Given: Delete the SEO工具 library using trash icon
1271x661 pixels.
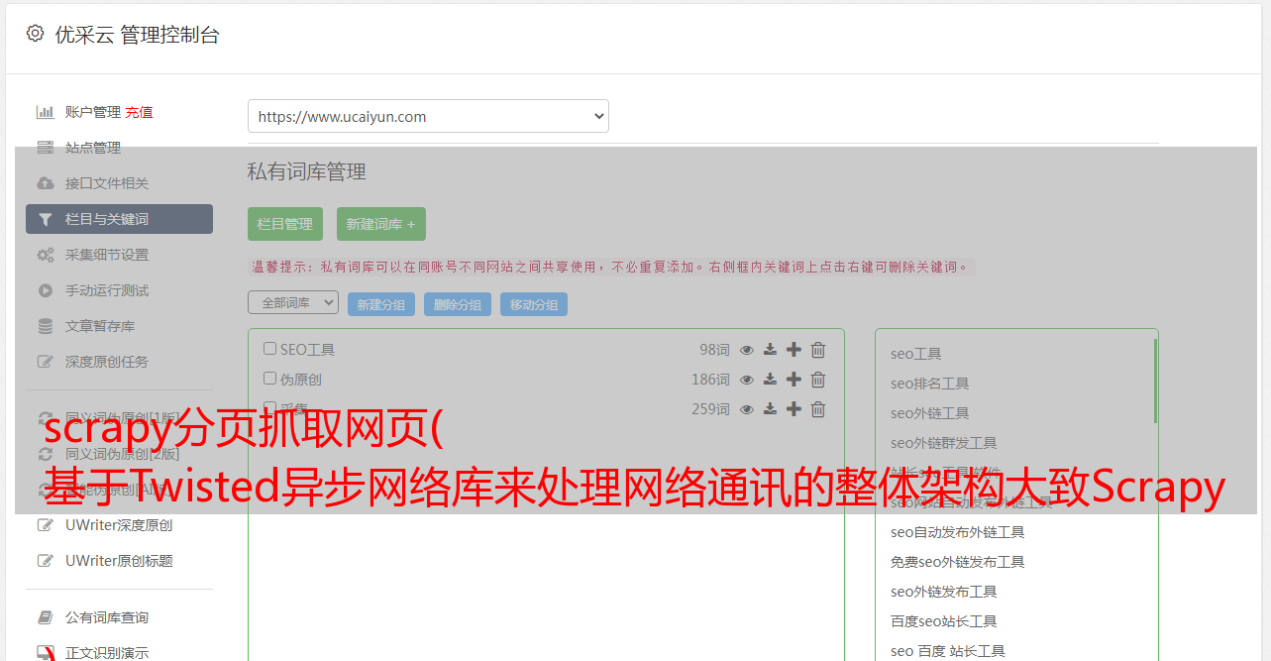Looking at the screenshot, I should tap(818, 350).
